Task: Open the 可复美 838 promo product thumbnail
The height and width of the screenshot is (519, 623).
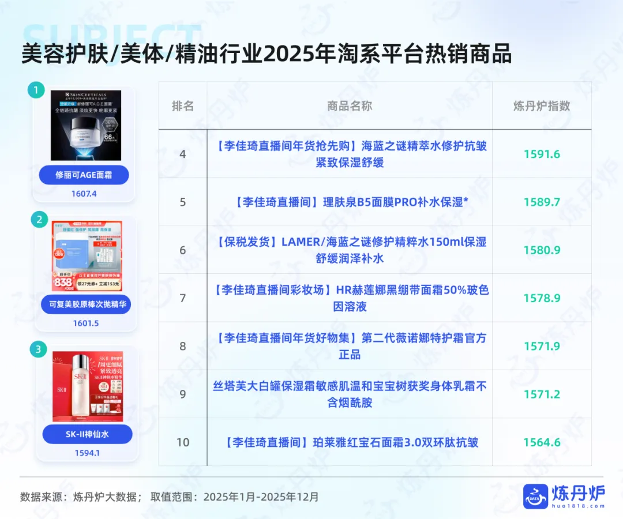Action: click(x=87, y=256)
